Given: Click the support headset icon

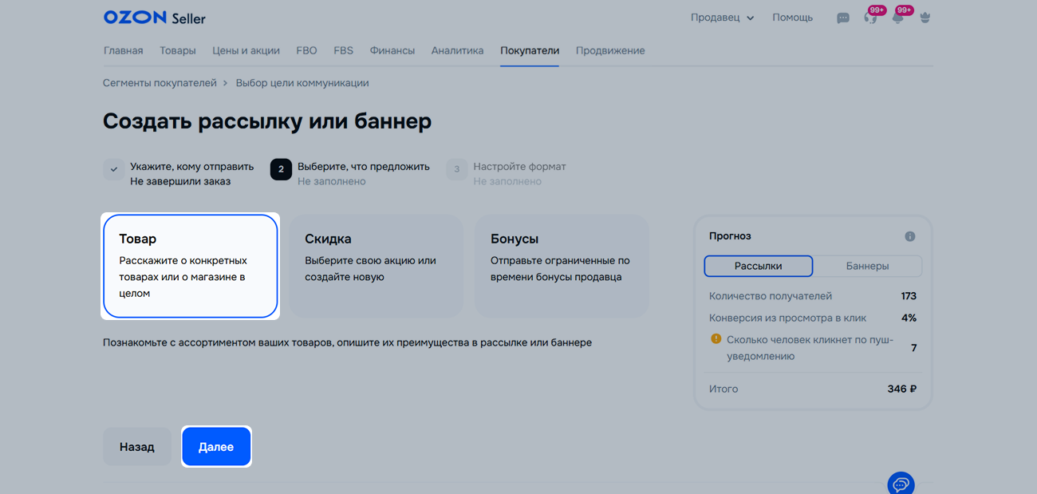Looking at the screenshot, I should pyautogui.click(x=869, y=18).
